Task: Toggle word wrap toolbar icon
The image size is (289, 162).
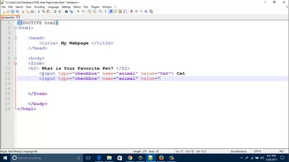Action: [x=101, y=12]
